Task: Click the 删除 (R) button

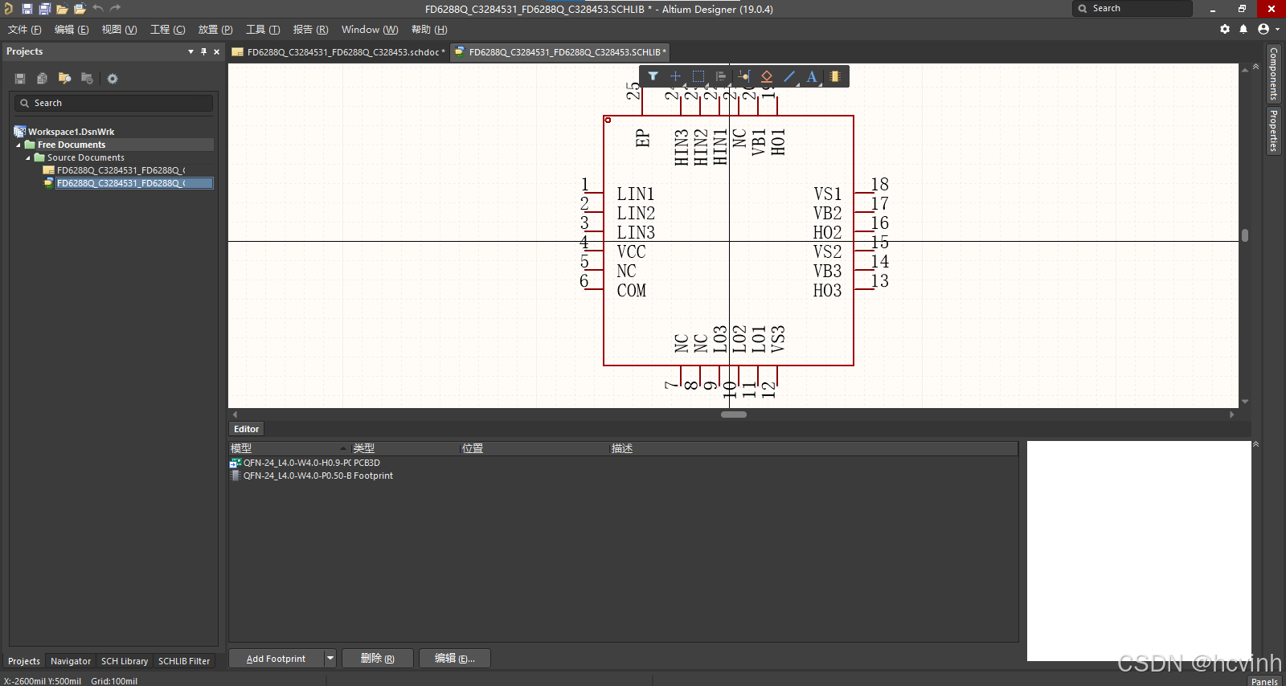Action: click(378, 659)
